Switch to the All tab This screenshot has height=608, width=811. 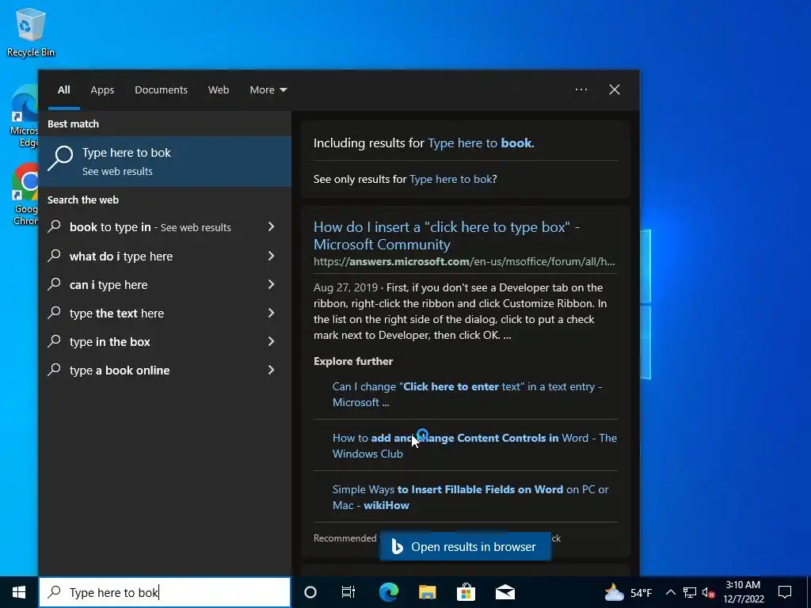point(63,89)
